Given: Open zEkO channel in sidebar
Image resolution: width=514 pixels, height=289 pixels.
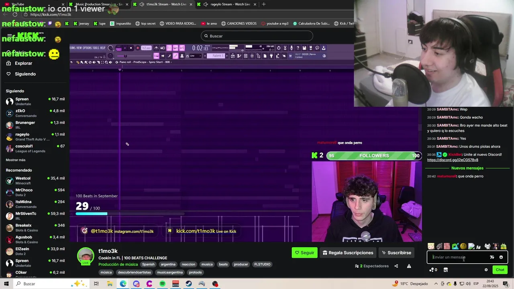Looking at the screenshot, I should click(35, 113).
